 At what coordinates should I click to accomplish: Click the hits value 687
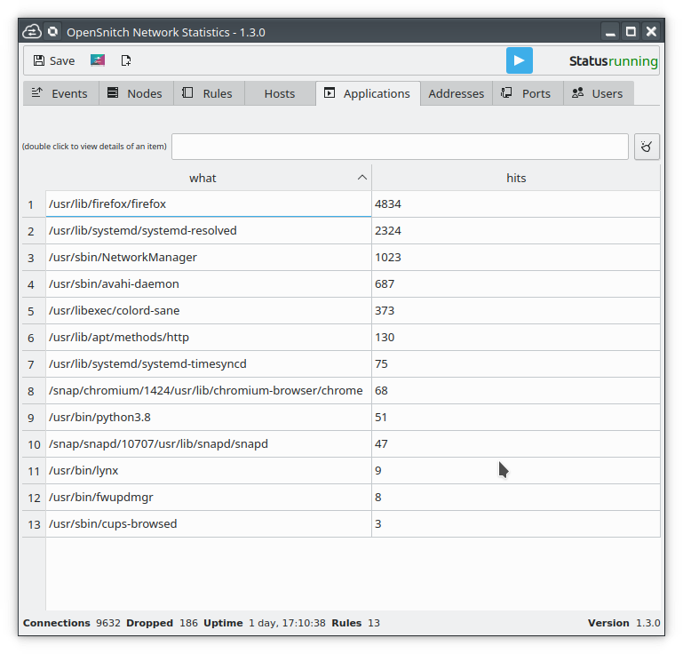[x=385, y=283]
